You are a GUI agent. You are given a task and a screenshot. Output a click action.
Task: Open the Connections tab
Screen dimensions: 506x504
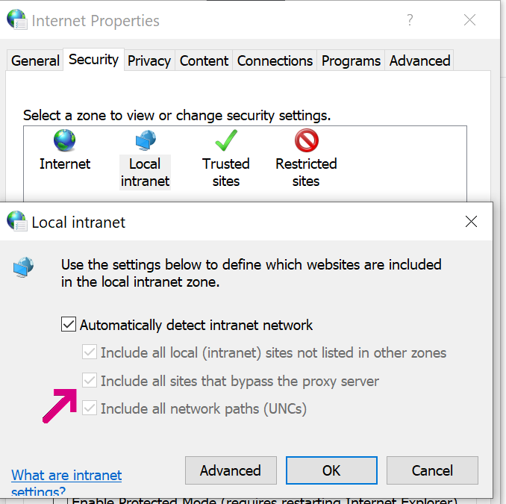coord(275,60)
